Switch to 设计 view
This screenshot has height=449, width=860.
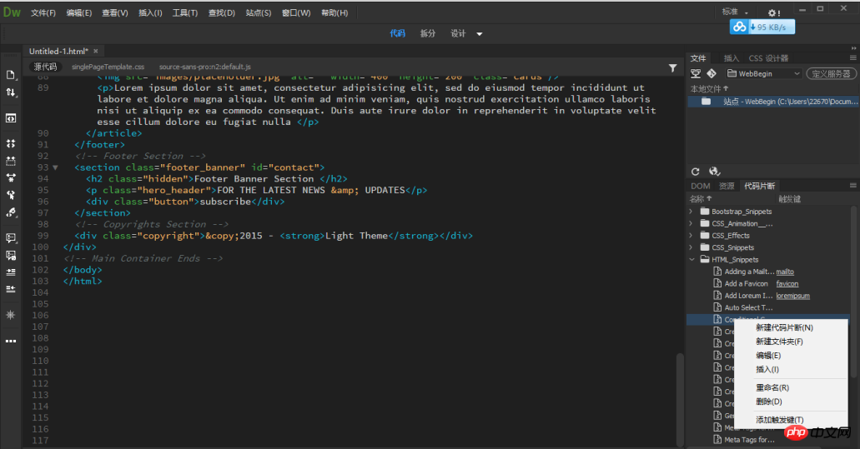click(x=458, y=33)
